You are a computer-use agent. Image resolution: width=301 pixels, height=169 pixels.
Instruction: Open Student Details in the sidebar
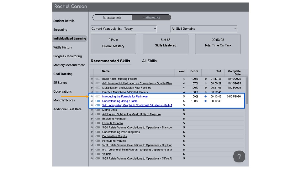click(x=64, y=21)
